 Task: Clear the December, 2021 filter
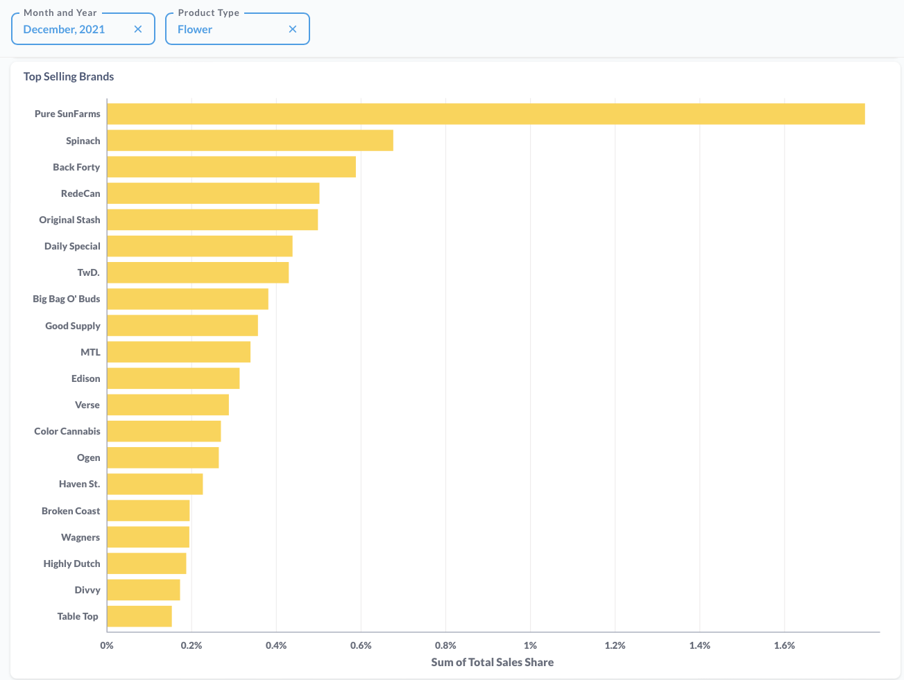(x=138, y=29)
